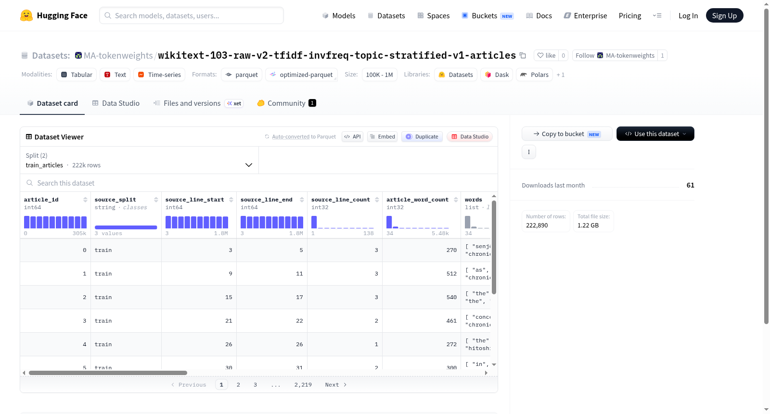Click the article_id histogram bars

click(x=55, y=222)
